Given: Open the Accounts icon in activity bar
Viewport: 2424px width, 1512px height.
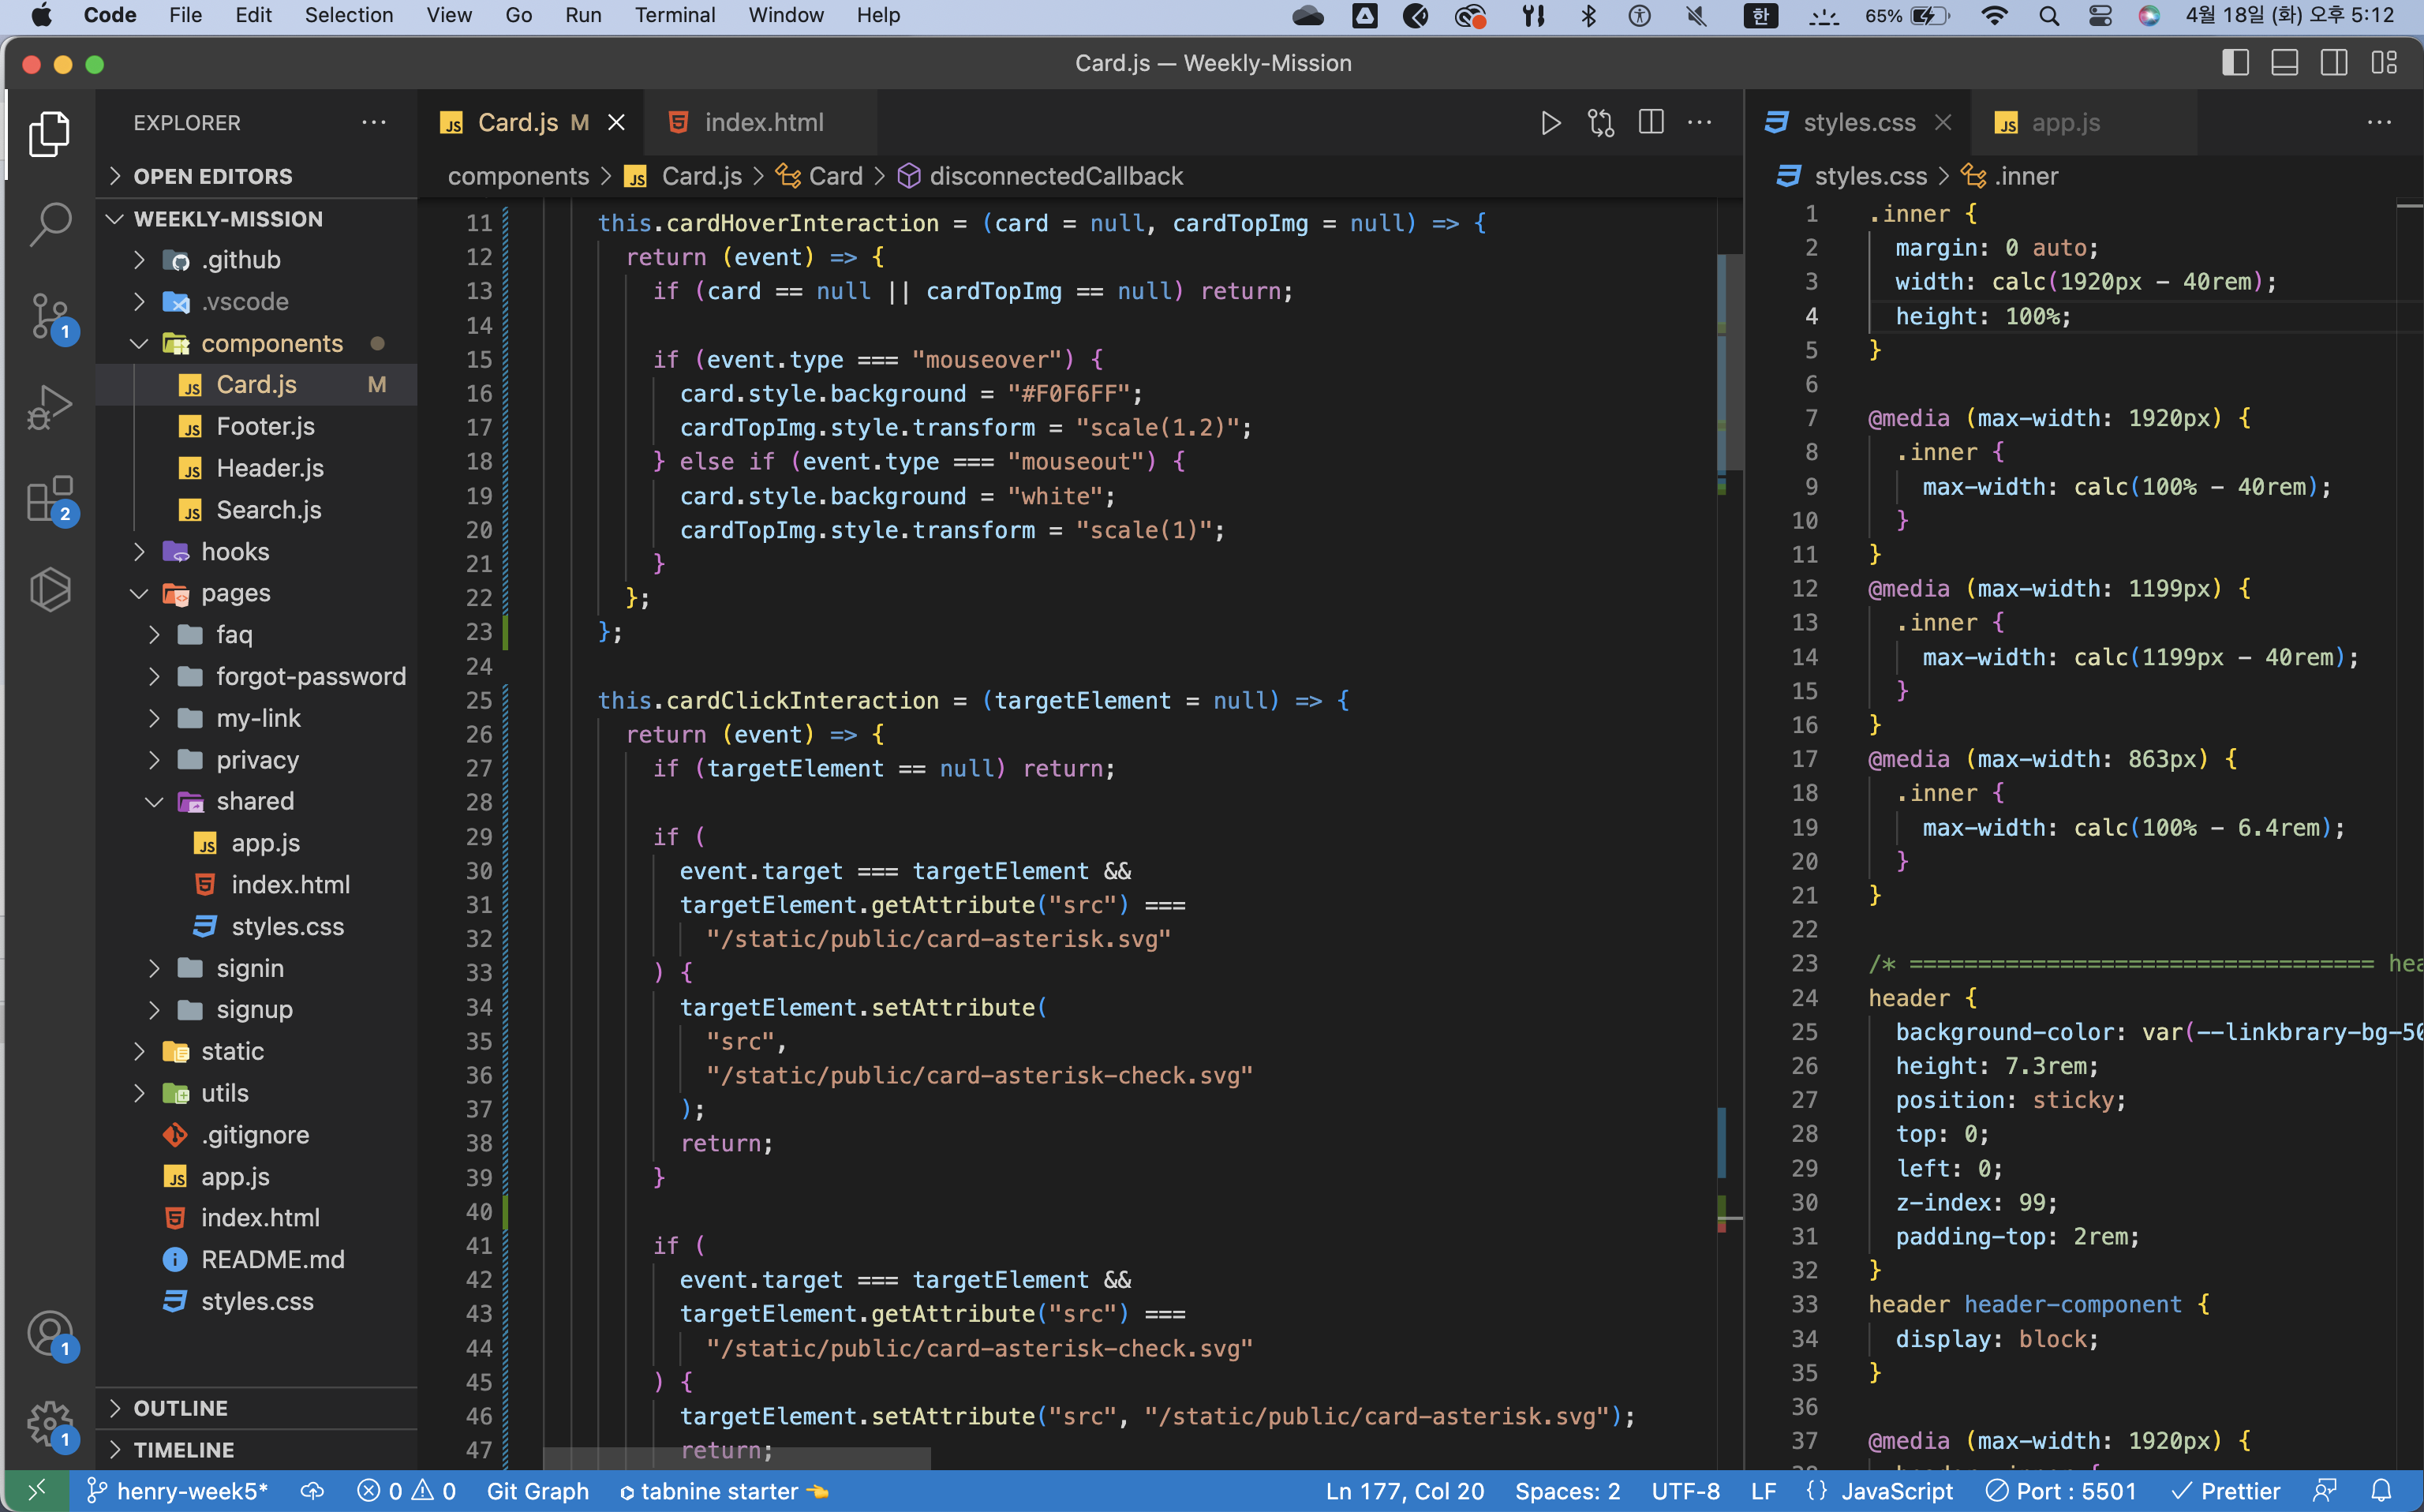Looking at the screenshot, I should point(49,1334).
